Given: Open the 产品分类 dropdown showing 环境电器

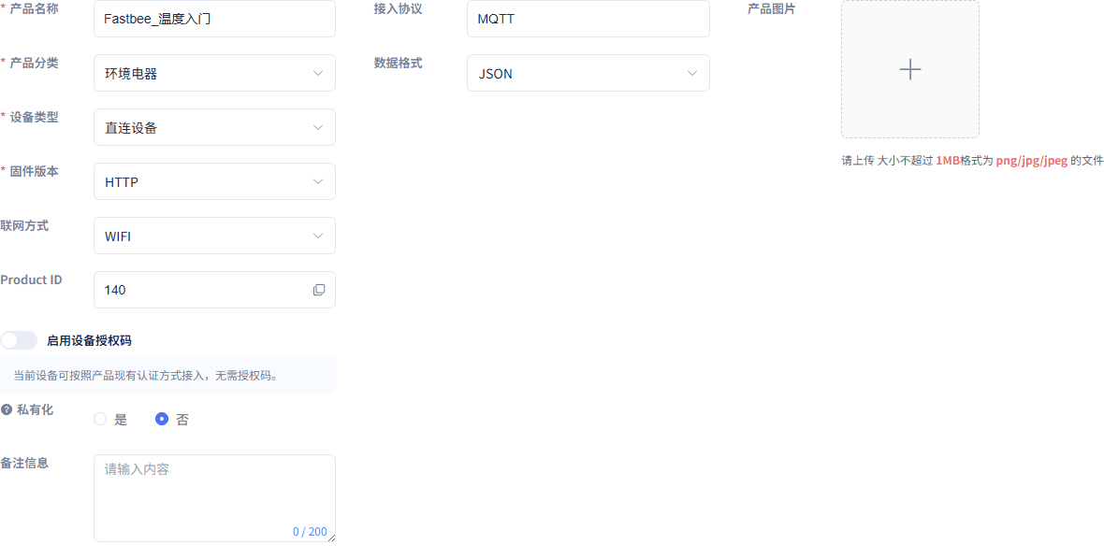Looking at the screenshot, I should [215, 73].
